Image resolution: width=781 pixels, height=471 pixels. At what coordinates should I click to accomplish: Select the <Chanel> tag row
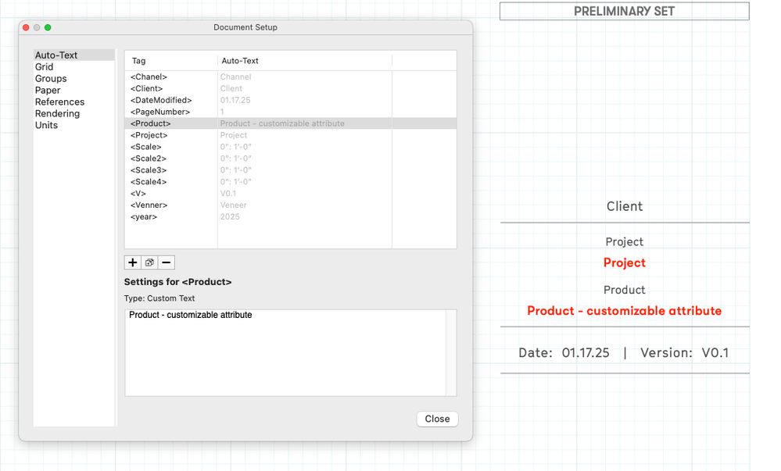(290, 77)
